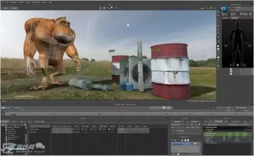Toggle the Active checkbox under the rightmost checkbox column
The width and height of the screenshot is (254, 156).
pyautogui.click(x=109, y=129)
